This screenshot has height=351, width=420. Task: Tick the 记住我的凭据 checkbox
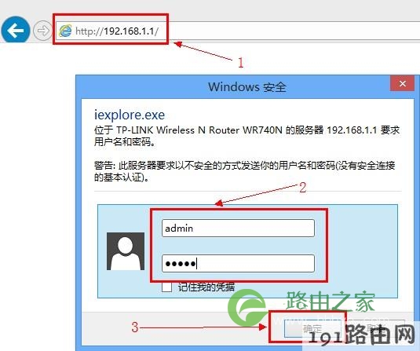point(167,287)
